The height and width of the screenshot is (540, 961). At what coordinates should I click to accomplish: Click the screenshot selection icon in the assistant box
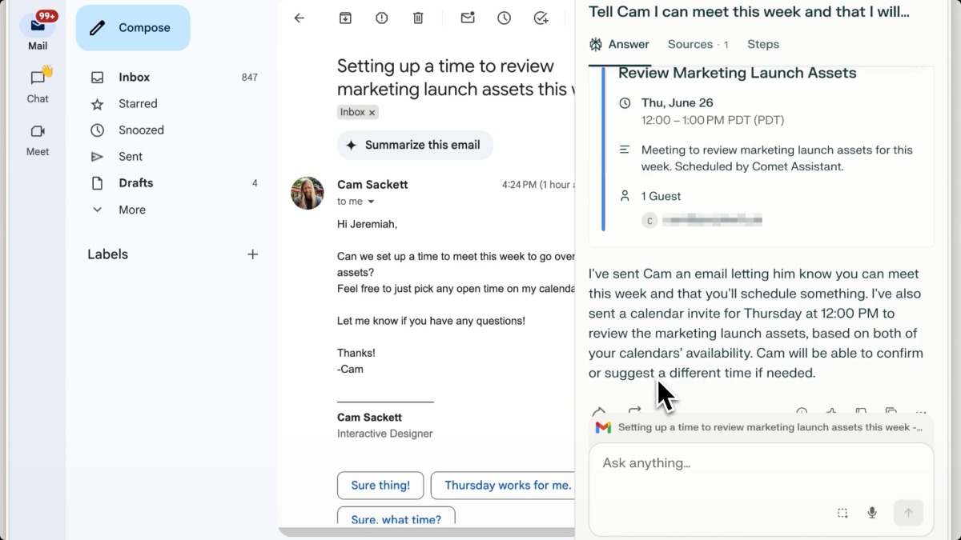[x=842, y=513]
